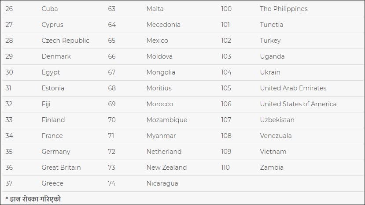Image resolution: width=365 pixels, height=205 pixels.
Task: Click the Great Britain cell
Action: (61, 168)
